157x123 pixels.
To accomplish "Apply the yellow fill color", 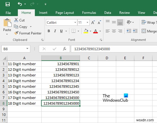I will point(86,31).
